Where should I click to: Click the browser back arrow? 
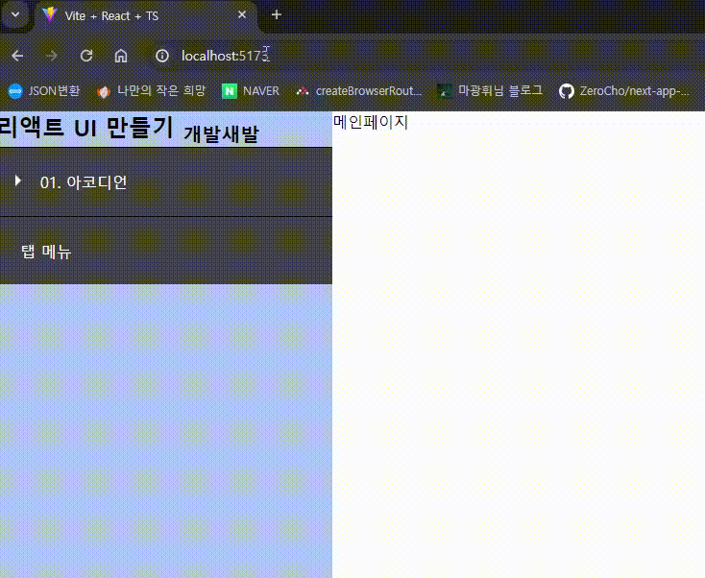click(x=17, y=56)
